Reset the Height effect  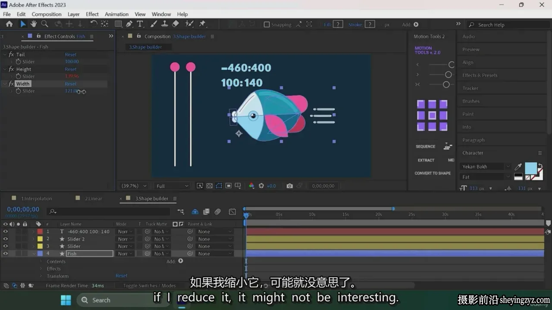[x=70, y=69]
